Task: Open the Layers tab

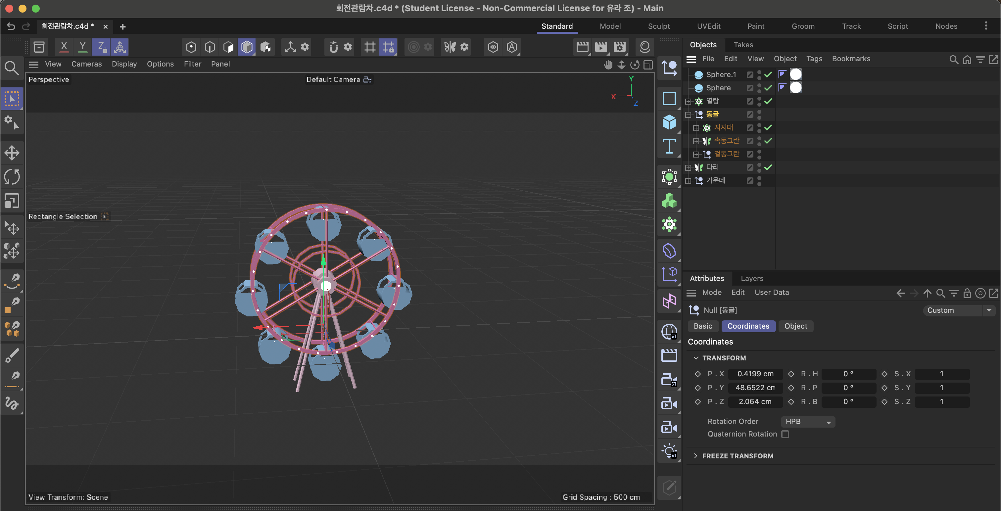Action: [752, 278]
